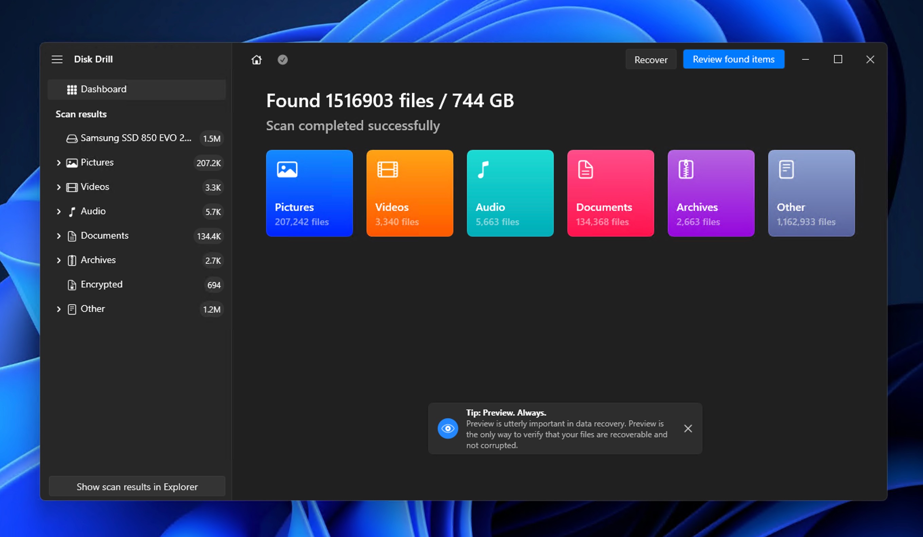The image size is (923, 537).
Task: Open the orange Videos card with 3,340 files
Action: [410, 193]
